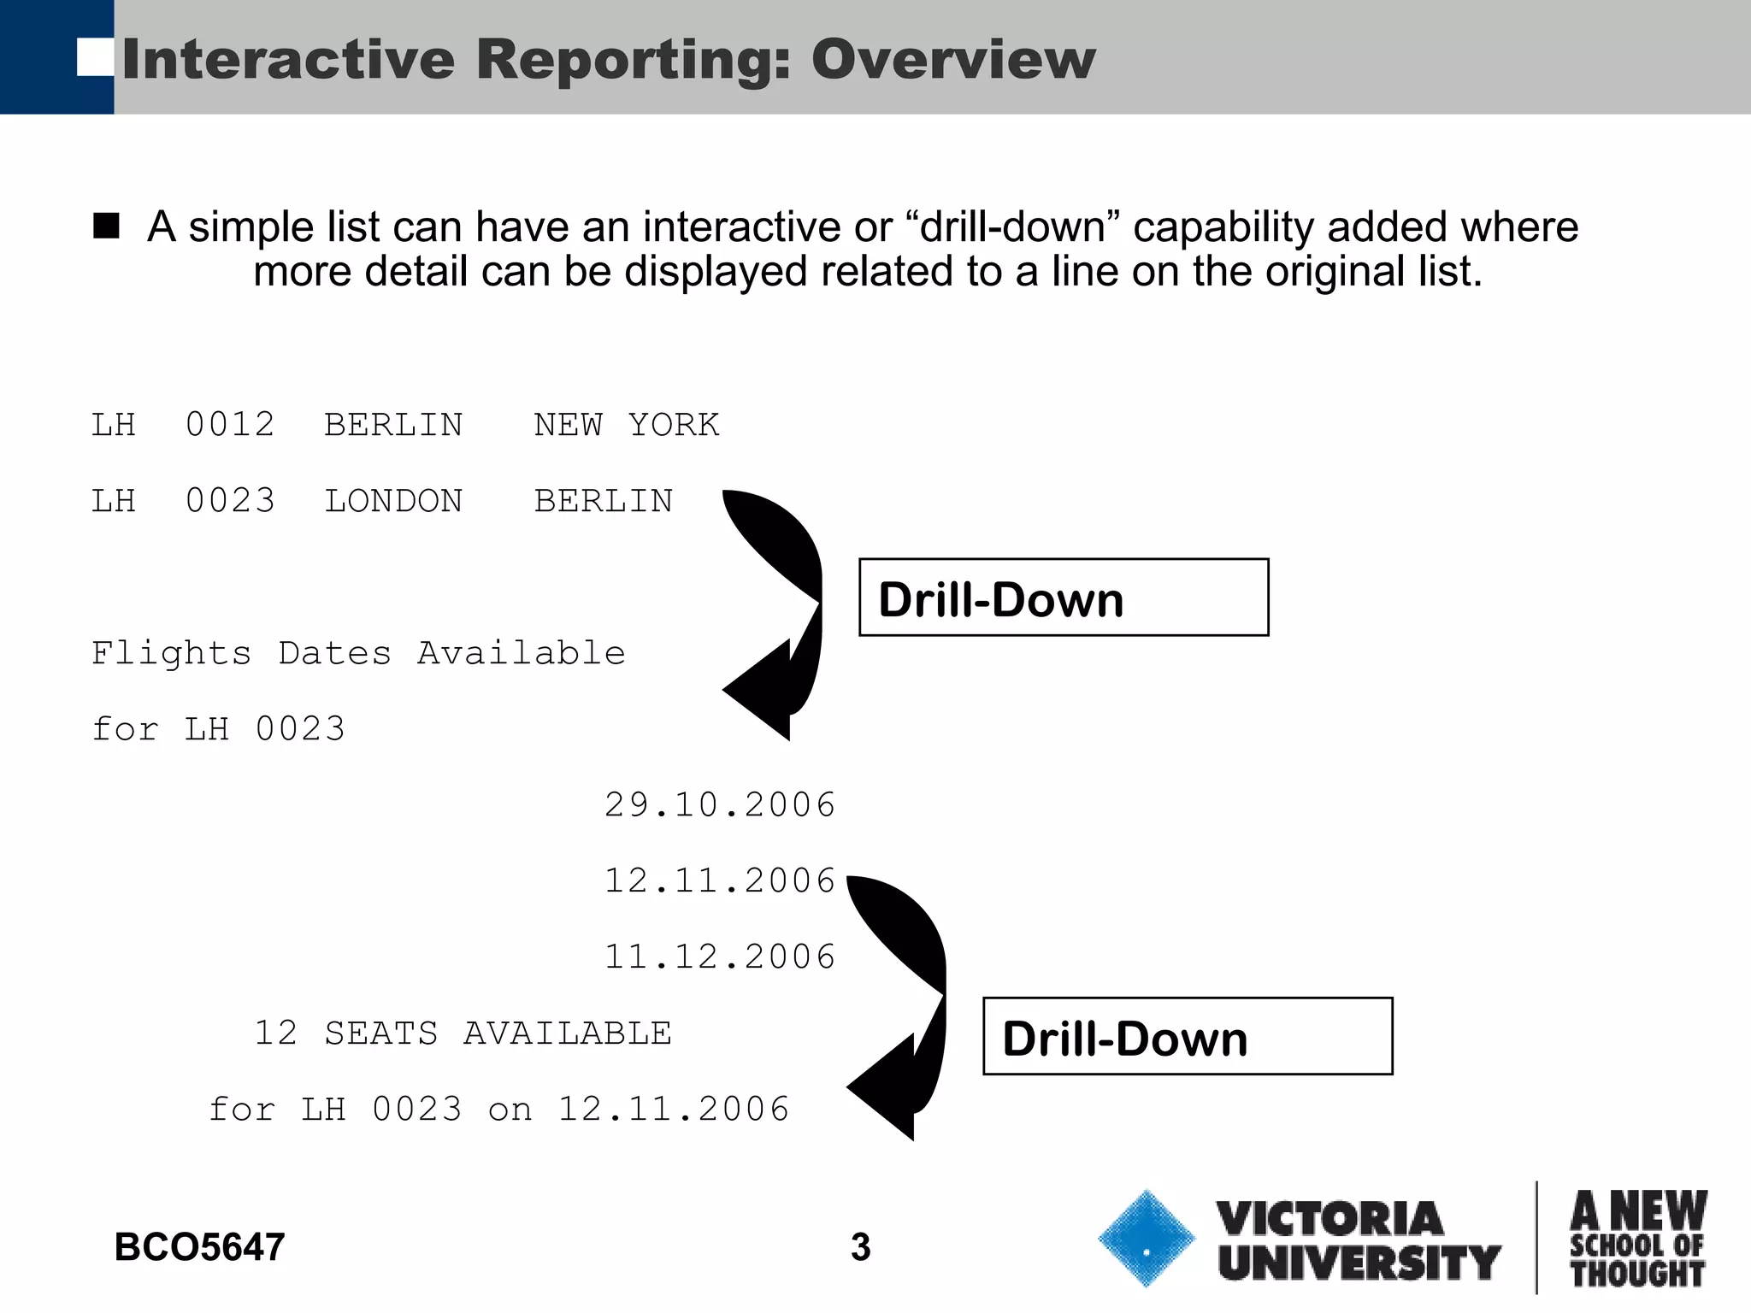Click the upper Drill-Down label box
This screenshot has width=1751, height=1313.
(x=1064, y=598)
